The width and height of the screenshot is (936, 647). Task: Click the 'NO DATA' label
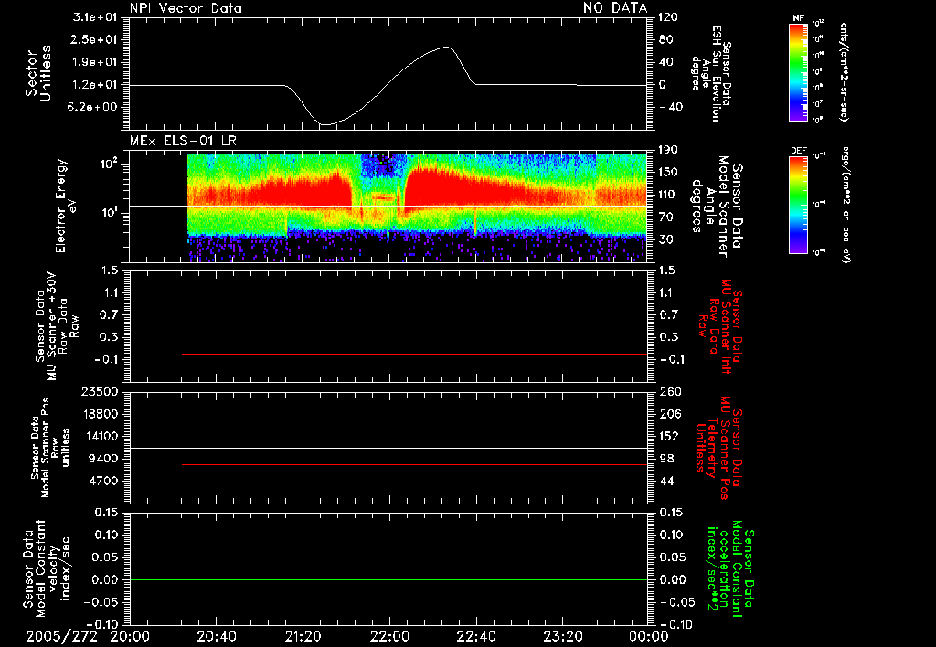[615, 7]
